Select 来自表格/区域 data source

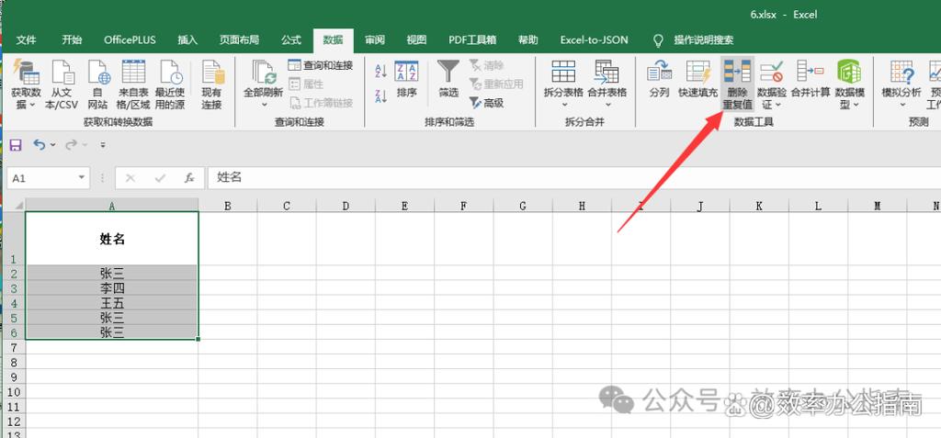click(133, 84)
